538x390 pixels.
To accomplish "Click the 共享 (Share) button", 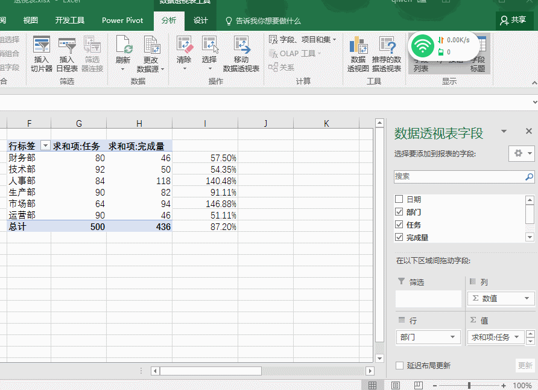I will click(513, 21).
